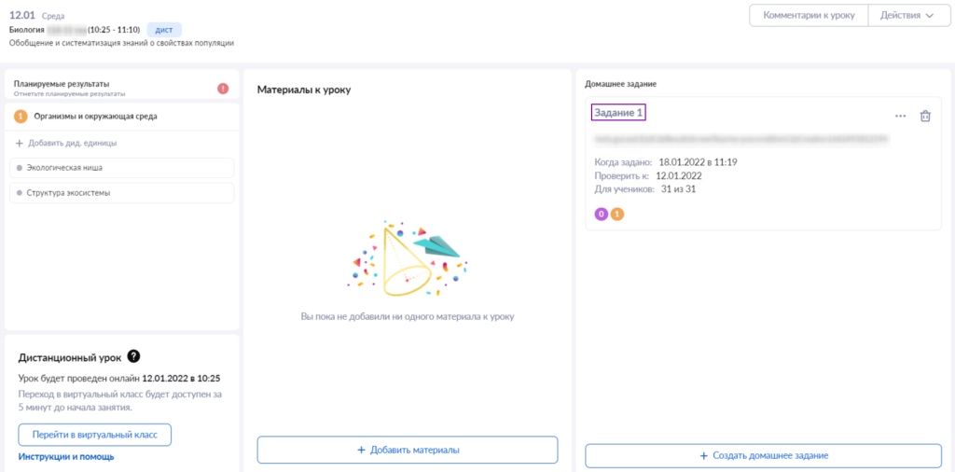Select Экологическая ниша unit

pos(122,168)
